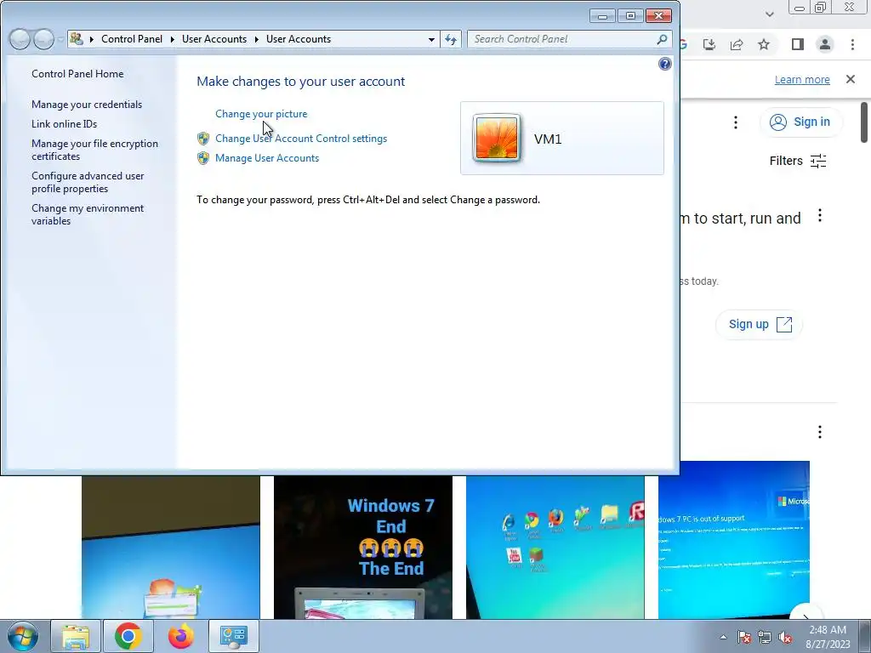Open Manage User Accounts link
The width and height of the screenshot is (871, 653).
point(267,158)
